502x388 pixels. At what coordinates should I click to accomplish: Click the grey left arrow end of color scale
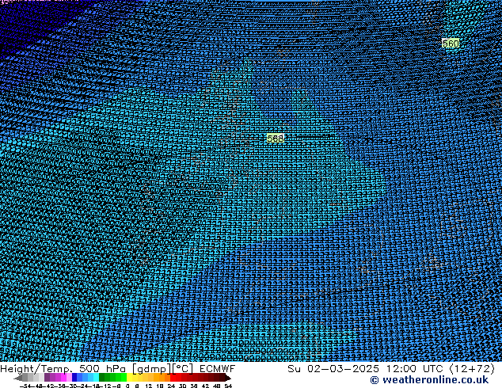18,378
